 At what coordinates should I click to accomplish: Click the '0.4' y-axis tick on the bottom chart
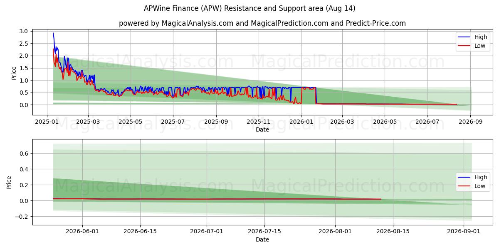24,169
